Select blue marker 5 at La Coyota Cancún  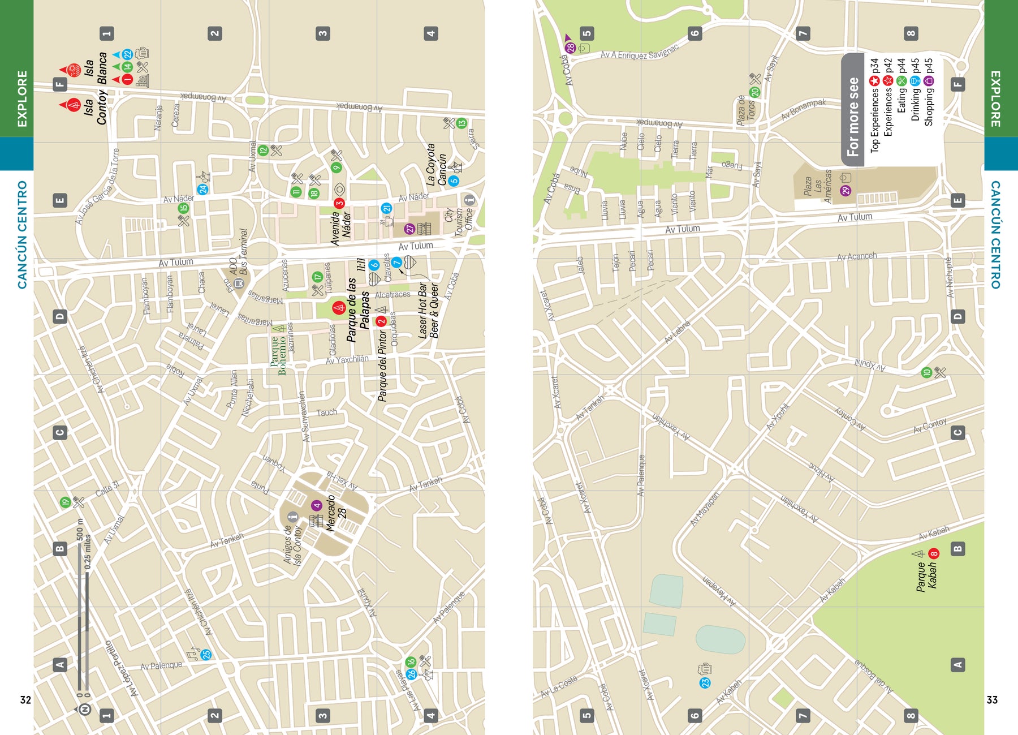click(453, 181)
